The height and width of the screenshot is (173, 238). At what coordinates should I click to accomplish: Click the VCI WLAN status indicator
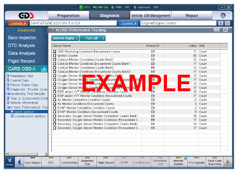[94, 7]
